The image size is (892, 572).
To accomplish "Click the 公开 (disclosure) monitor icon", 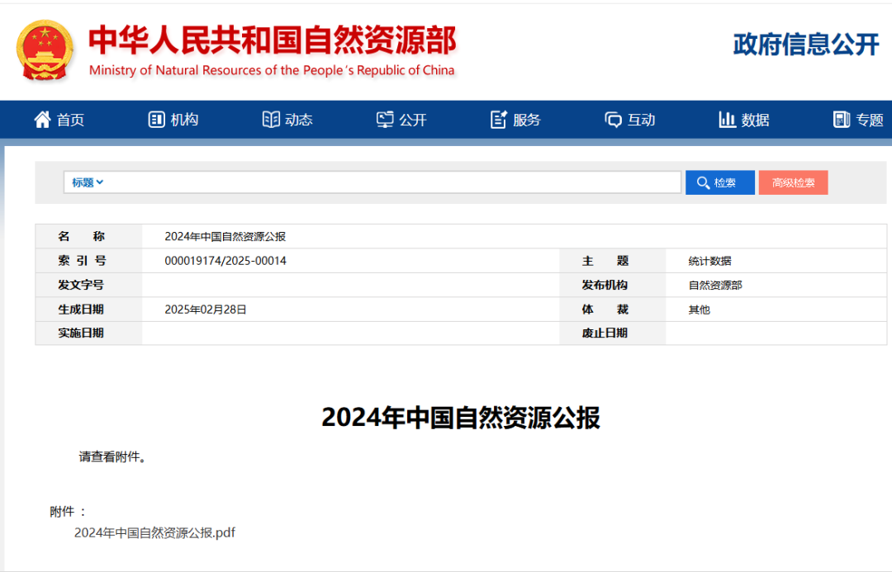I will pyautogui.click(x=383, y=119).
